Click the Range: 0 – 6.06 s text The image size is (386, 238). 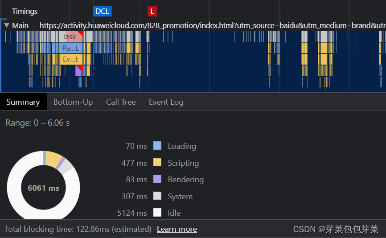pos(38,123)
